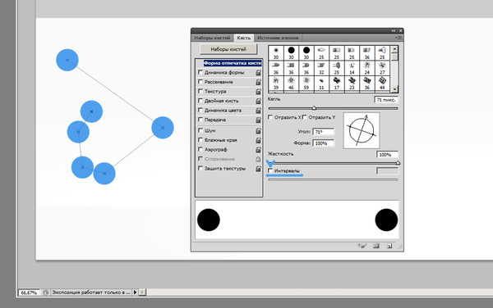Viewport: 493px width, 308px height.
Task: Click the Наборы кистей button
Action: [x=228, y=49]
